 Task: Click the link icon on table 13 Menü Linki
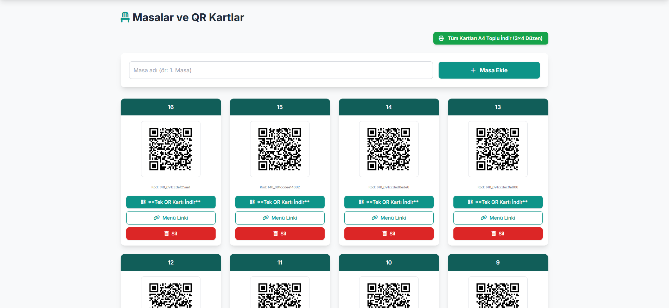(484, 218)
